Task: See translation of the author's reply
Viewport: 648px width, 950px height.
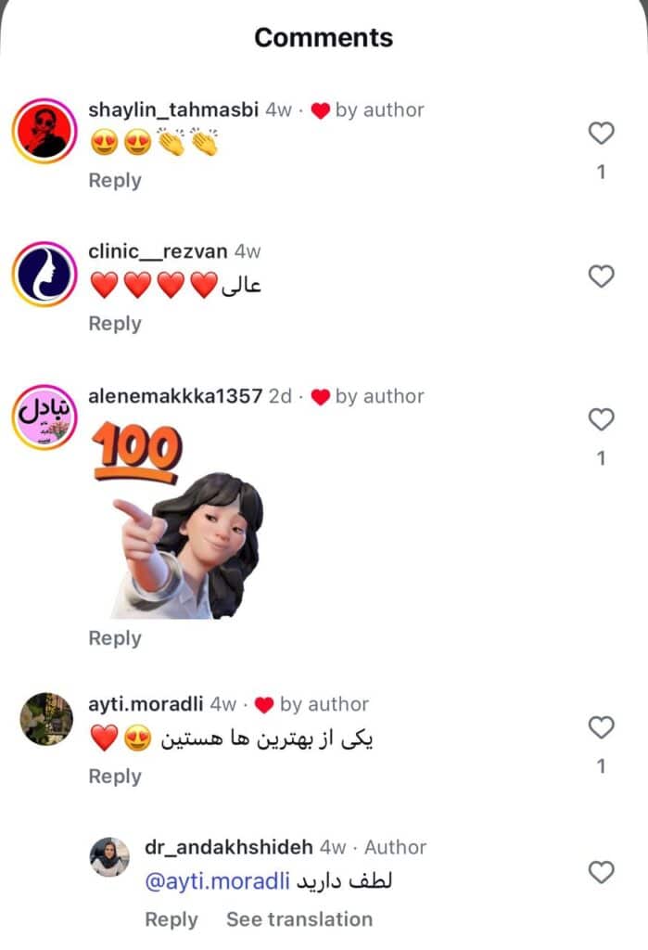Action: [299, 919]
